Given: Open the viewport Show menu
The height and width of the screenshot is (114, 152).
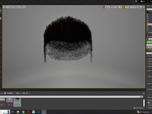Looking at the screenshot, I should [x=24, y=7].
